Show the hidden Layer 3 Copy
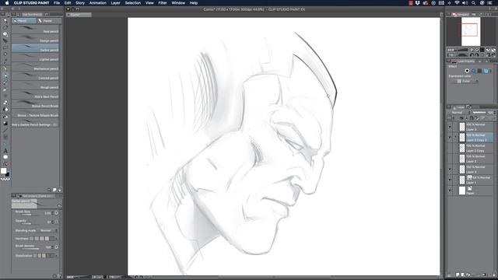Image resolution: width=498 pixels, height=280 pixels. click(x=450, y=148)
